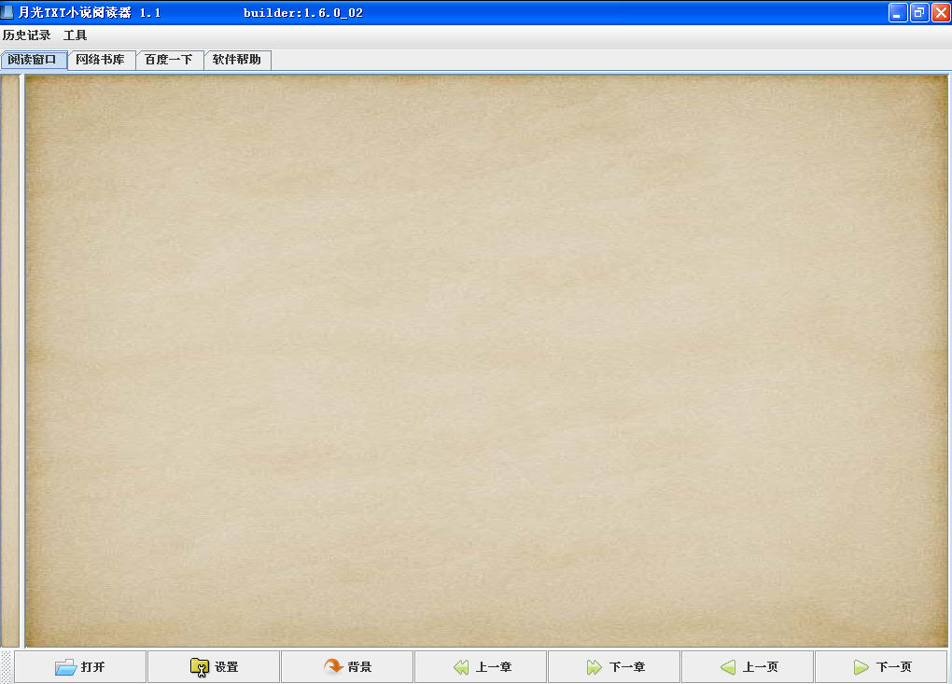
Task: Switch to the 网络书库 tab
Action: [101, 60]
